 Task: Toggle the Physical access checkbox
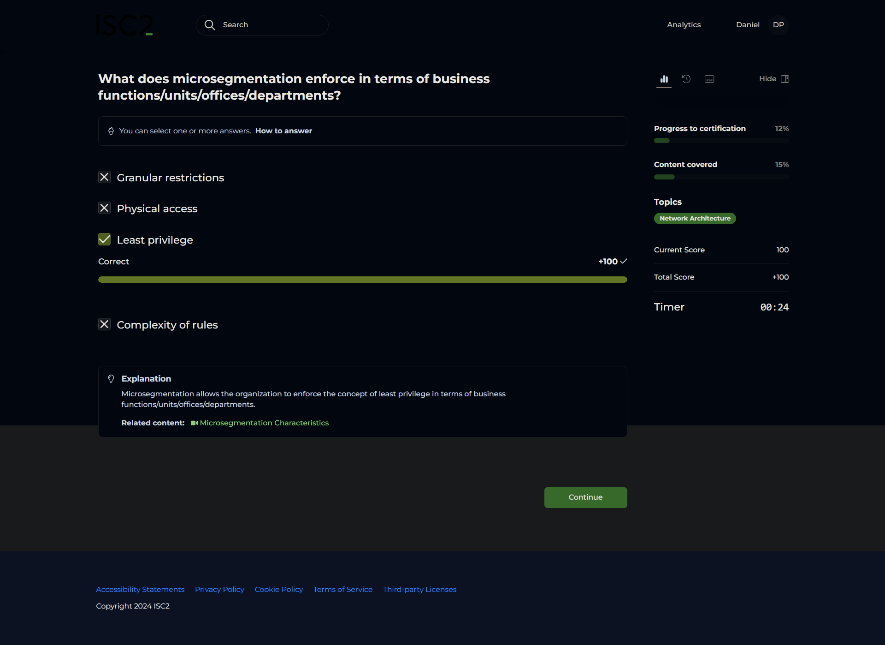[105, 208]
